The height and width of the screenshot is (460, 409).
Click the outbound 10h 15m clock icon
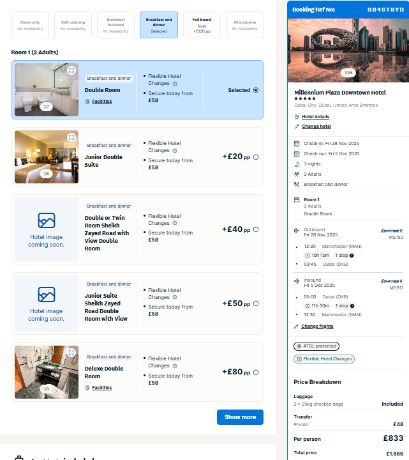coord(308,256)
